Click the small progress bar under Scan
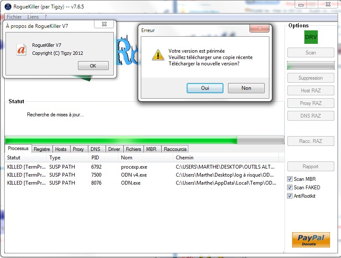 click(311, 65)
